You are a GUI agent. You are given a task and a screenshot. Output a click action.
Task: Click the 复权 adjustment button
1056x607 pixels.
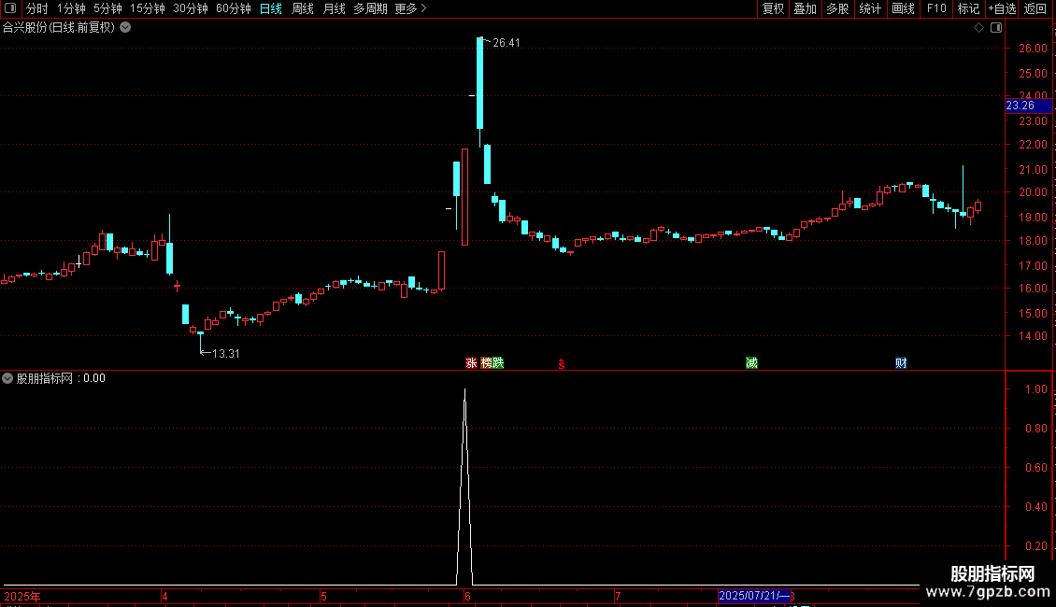(x=773, y=8)
